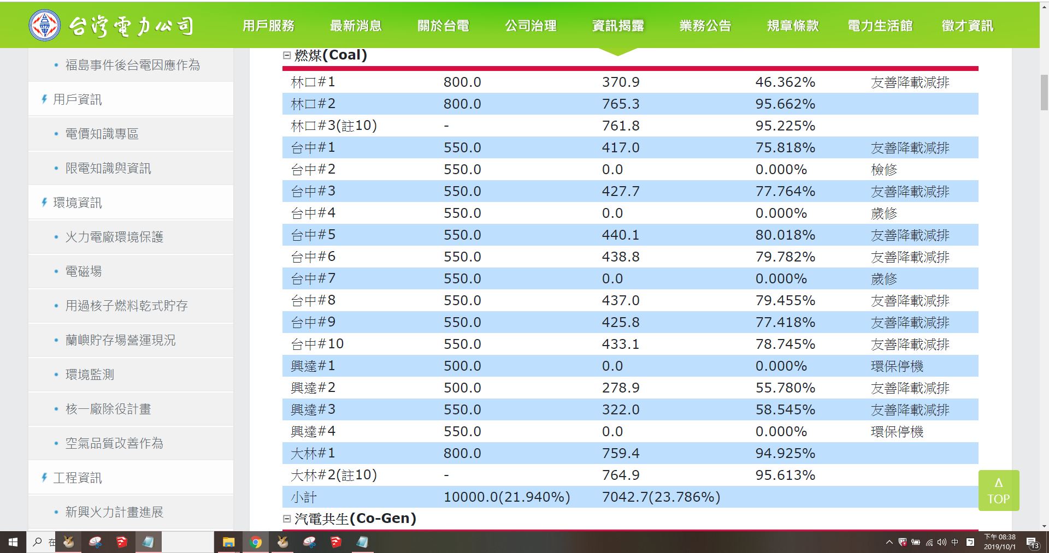
Task: Click the 759.4 output for 大林#1
Action: coord(621,453)
